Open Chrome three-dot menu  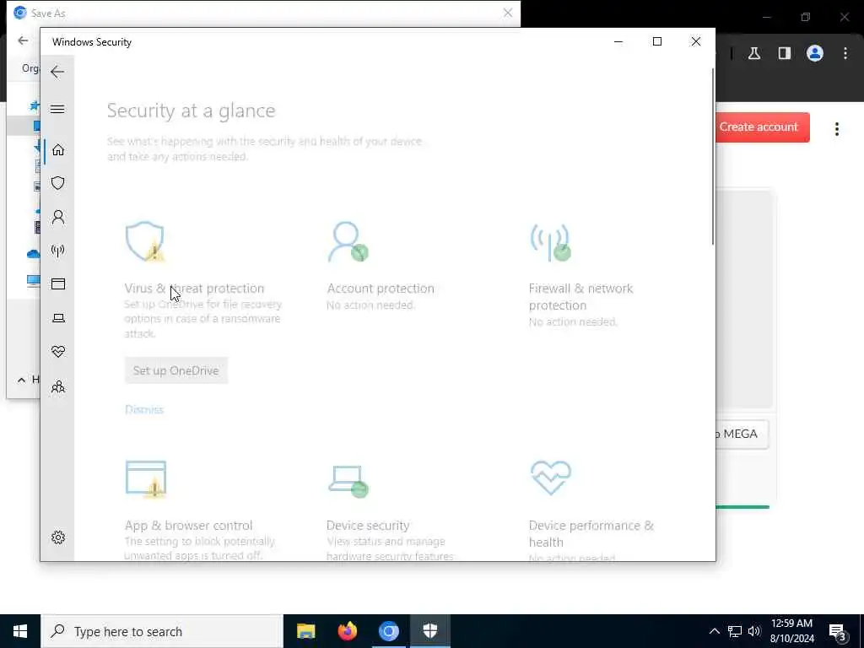click(845, 53)
